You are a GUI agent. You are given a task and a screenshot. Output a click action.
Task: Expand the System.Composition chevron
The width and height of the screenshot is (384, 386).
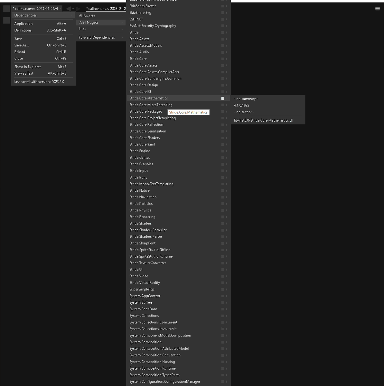pos(227,342)
